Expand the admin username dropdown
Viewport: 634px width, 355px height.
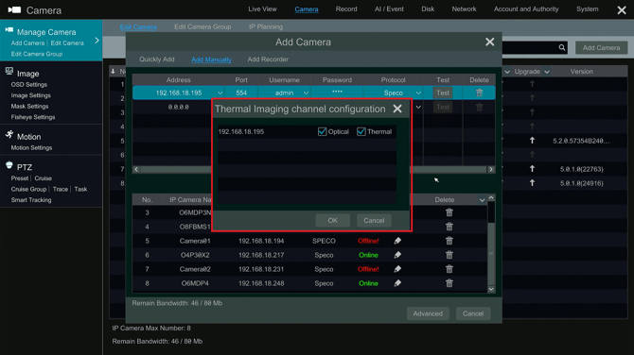click(306, 93)
